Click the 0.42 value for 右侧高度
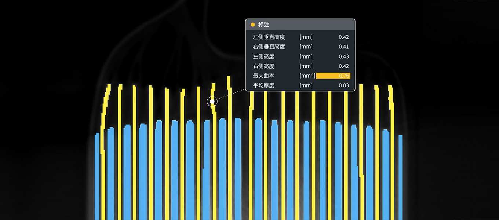Image resolution: width=499 pixels, height=220 pixels. (344, 66)
